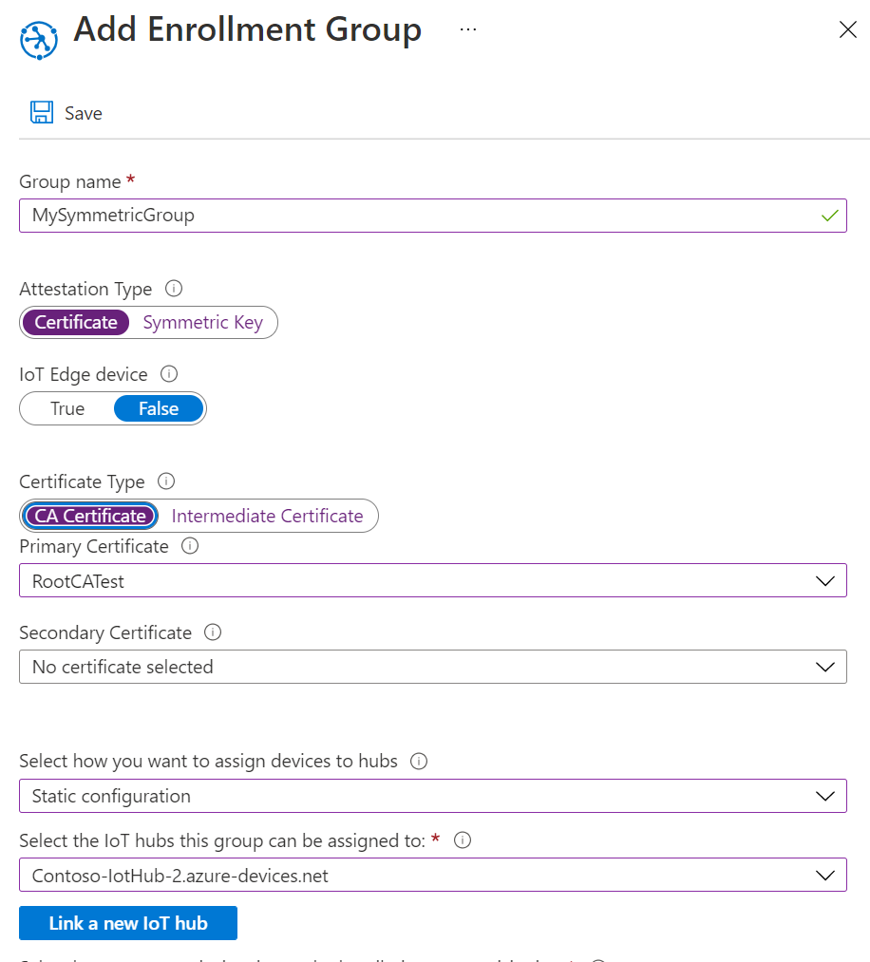Click the info icon beside Attestation Type
This screenshot has height=962, width=870.
coord(174,289)
